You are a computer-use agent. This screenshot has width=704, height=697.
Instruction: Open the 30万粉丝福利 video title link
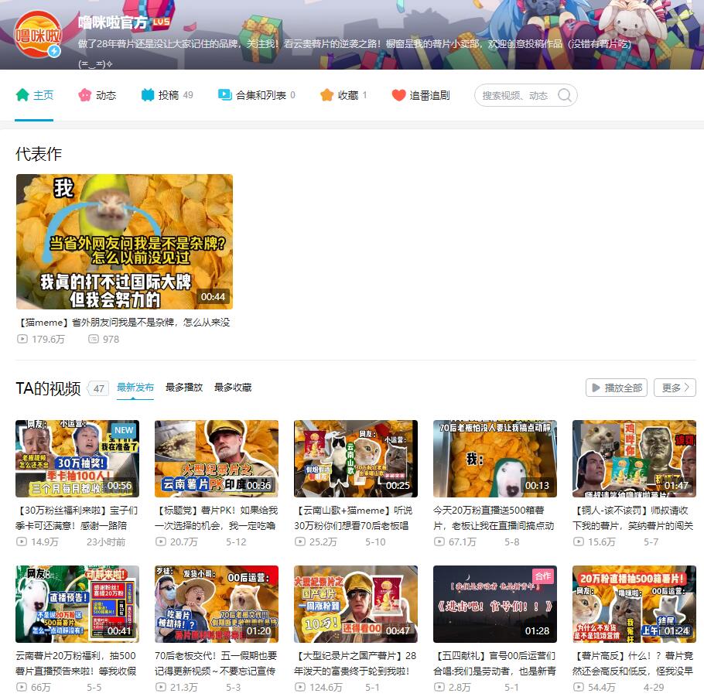(x=77, y=518)
